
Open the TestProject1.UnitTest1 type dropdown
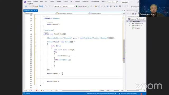73,13
